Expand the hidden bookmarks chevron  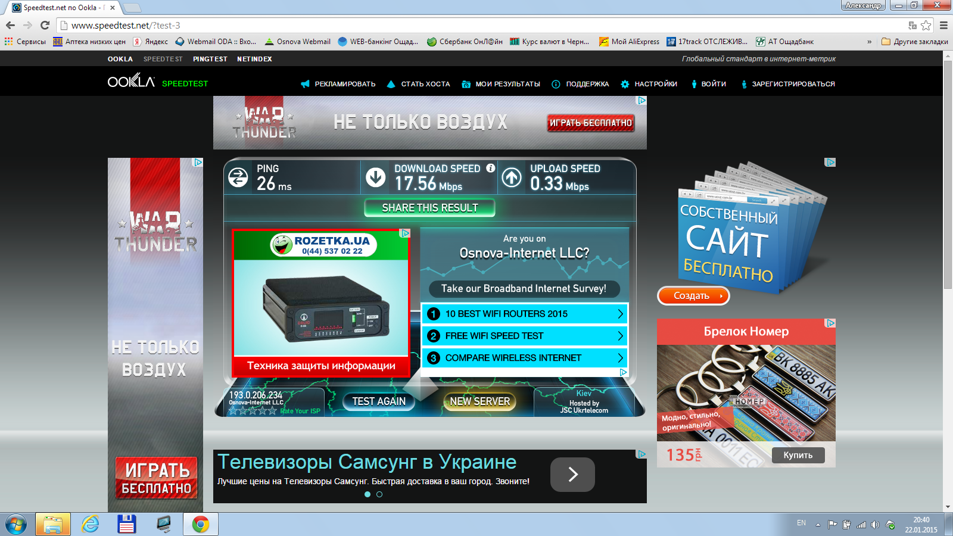click(x=869, y=42)
